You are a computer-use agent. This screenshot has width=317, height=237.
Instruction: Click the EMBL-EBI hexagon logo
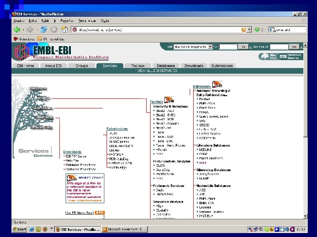pos(22,52)
